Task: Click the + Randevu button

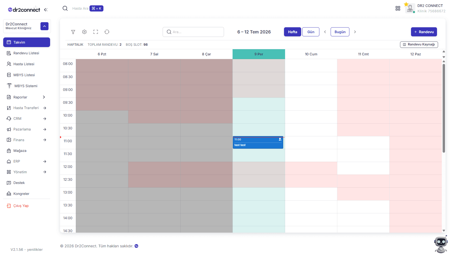Action: click(x=424, y=32)
